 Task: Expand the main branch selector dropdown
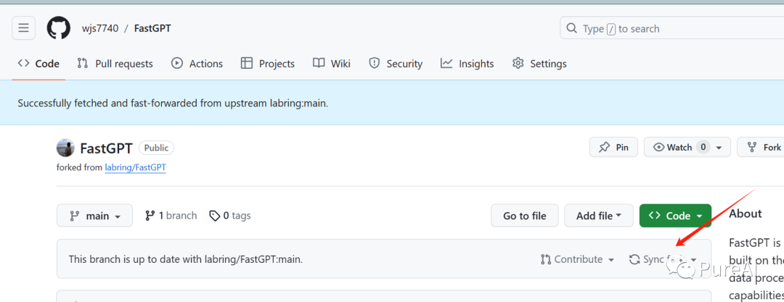(94, 216)
